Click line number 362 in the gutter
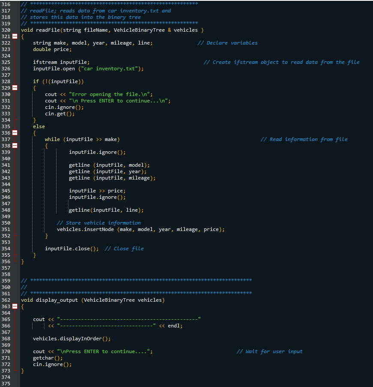The image size is (373, 387). pyautogui.click(x=6, y=300)
